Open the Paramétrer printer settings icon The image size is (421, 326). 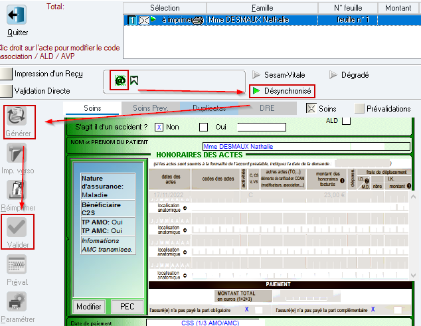click(17, 301)
